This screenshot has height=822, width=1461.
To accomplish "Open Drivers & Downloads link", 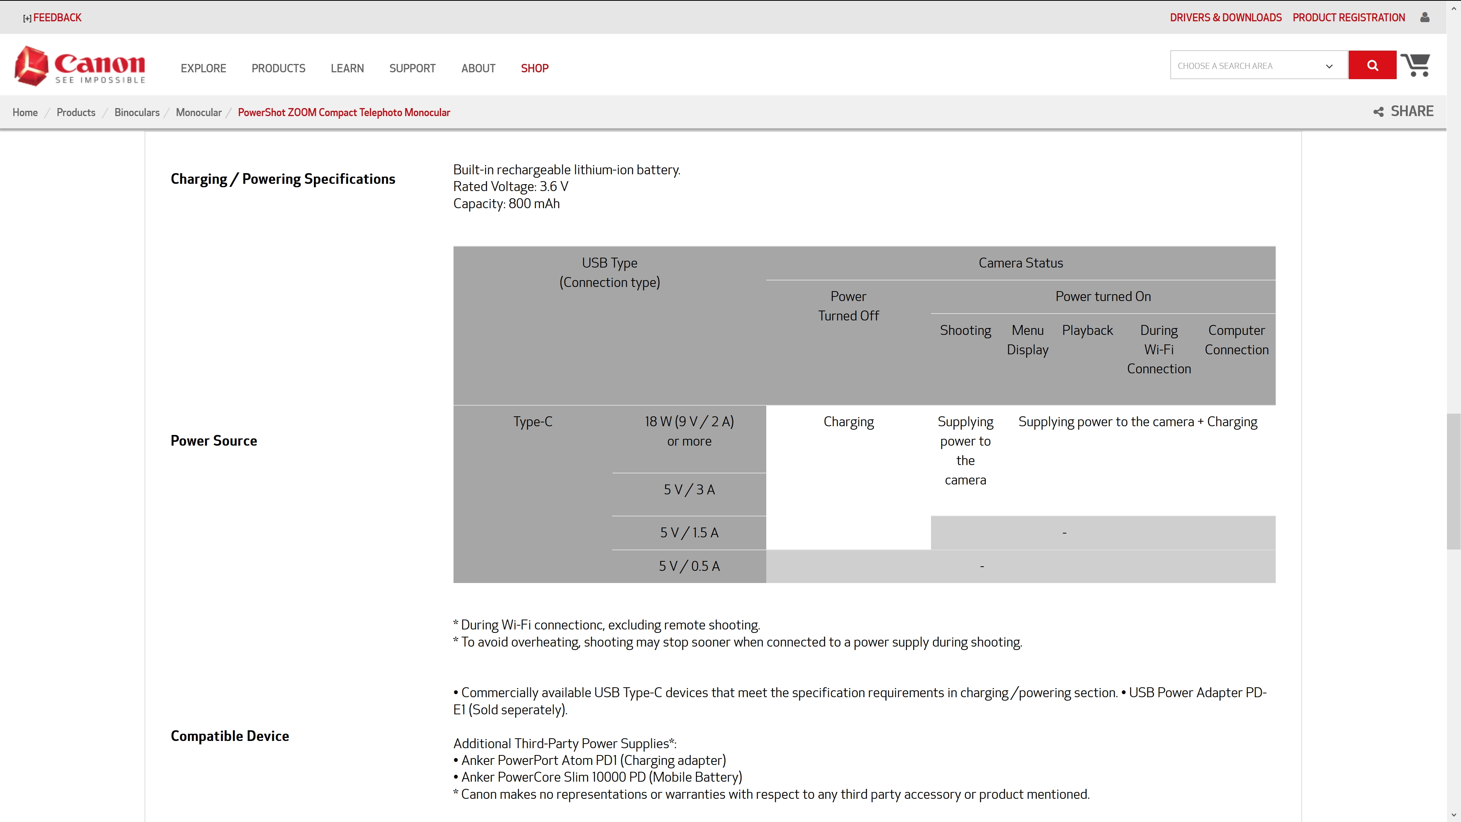I will pyautogui.click(x=1225, y=18).
